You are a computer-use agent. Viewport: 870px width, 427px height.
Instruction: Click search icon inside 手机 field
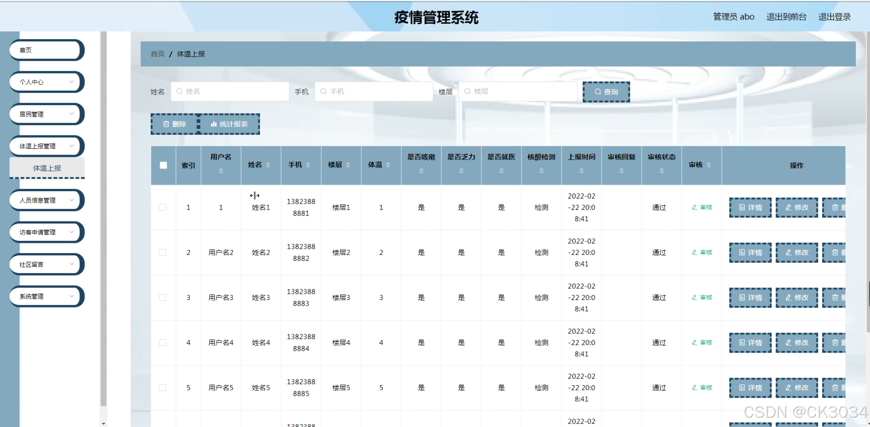[323, 92]
